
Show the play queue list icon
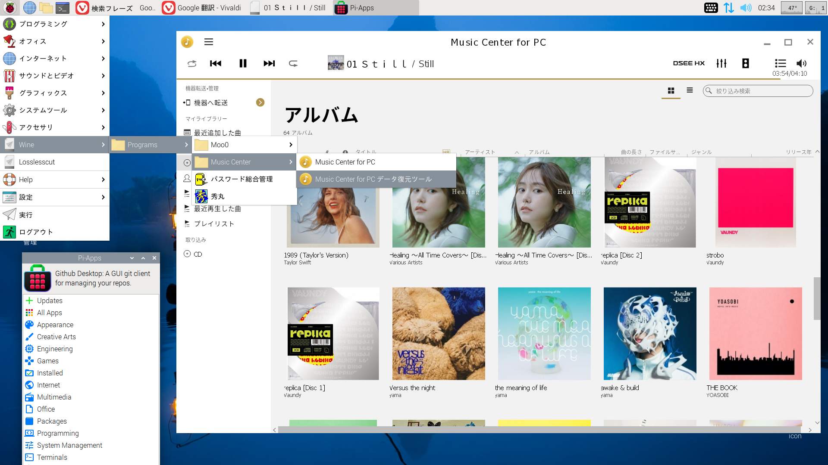[781, 63]
